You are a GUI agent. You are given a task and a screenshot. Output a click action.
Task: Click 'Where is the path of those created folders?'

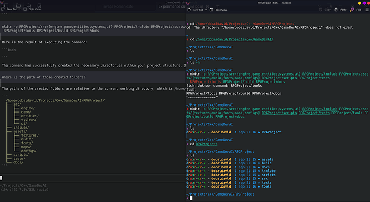43,77
